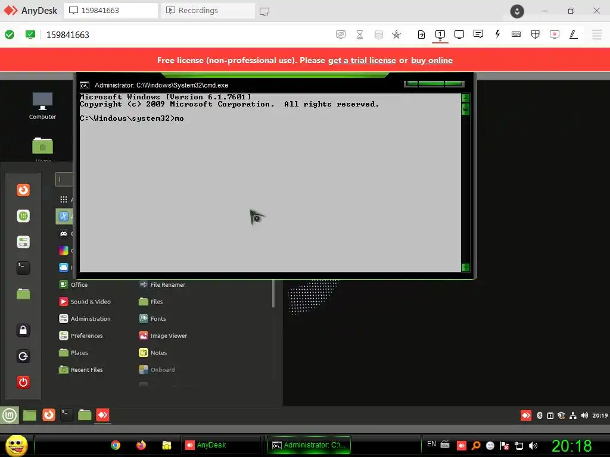610x457 pixels.
Task: Open the whiteboard pen icon
Action: point(574,35)
